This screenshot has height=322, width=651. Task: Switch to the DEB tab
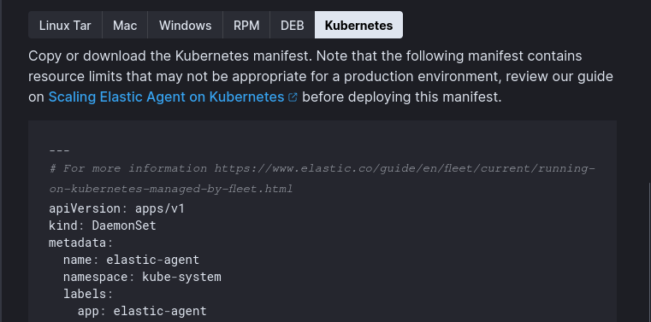coord(293,26)
